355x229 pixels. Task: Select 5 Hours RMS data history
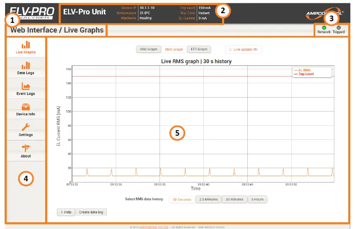(257, 199)
